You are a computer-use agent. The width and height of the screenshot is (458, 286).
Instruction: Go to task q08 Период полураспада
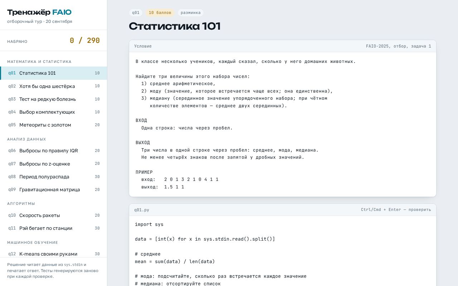pyautogui.click(x=54, y=177)
